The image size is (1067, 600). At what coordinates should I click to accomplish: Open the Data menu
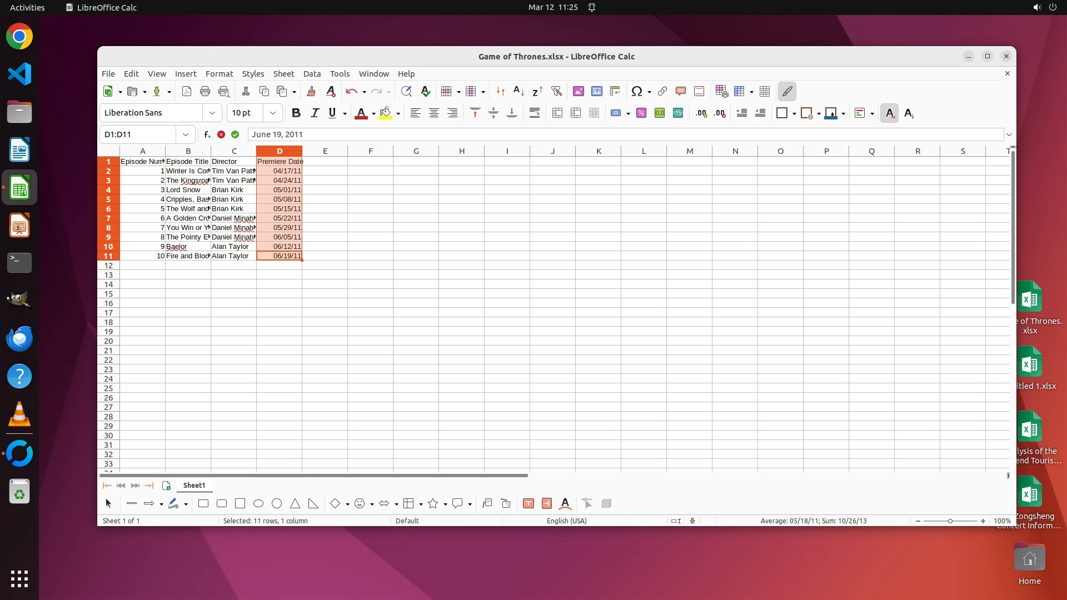[x=312, y=74]
